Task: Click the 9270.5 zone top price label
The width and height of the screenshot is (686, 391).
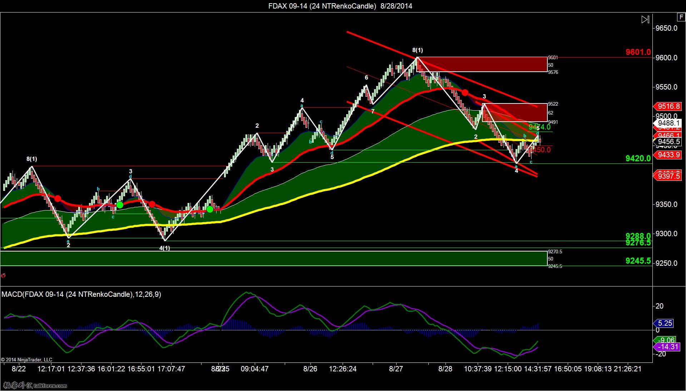Action: (x=555, y=252)
